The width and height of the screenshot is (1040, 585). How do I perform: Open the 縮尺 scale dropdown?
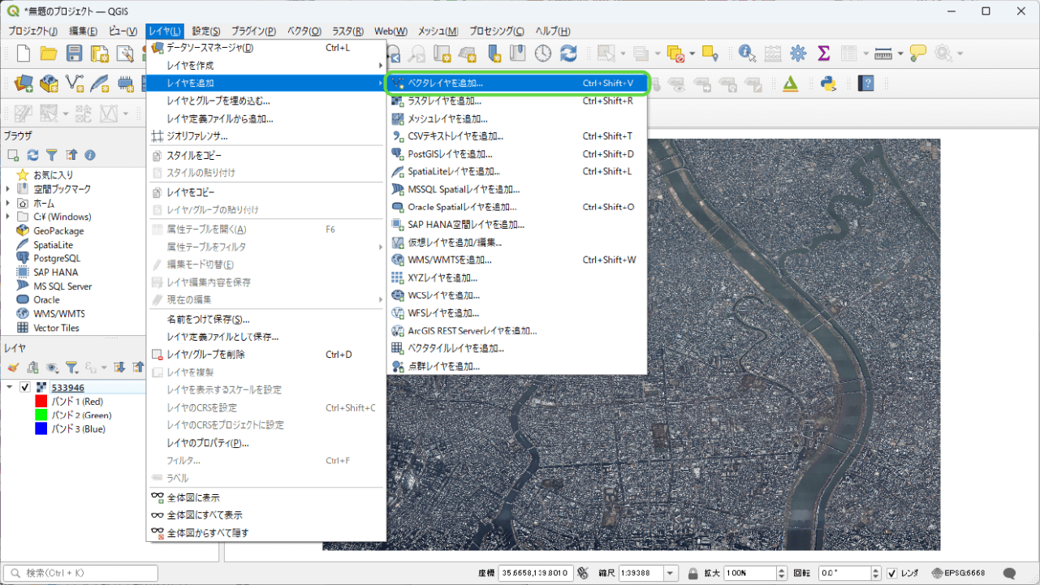point(669,573)
